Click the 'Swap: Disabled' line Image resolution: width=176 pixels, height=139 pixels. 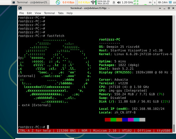pos(112,98)
